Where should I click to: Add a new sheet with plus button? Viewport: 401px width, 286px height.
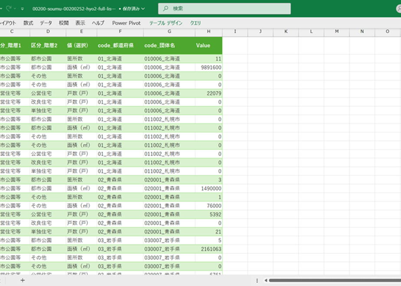(23, 280)
